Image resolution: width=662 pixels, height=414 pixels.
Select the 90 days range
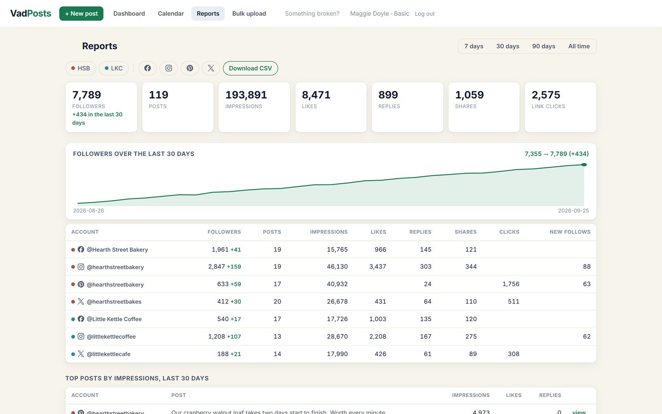[x=544, y=46]
